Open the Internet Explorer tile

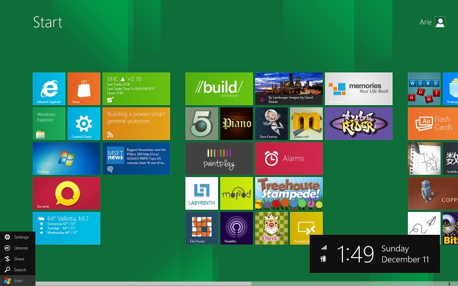(x=49, y=89)
